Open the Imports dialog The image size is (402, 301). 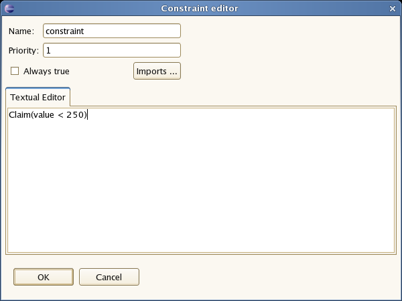[157, 71]
